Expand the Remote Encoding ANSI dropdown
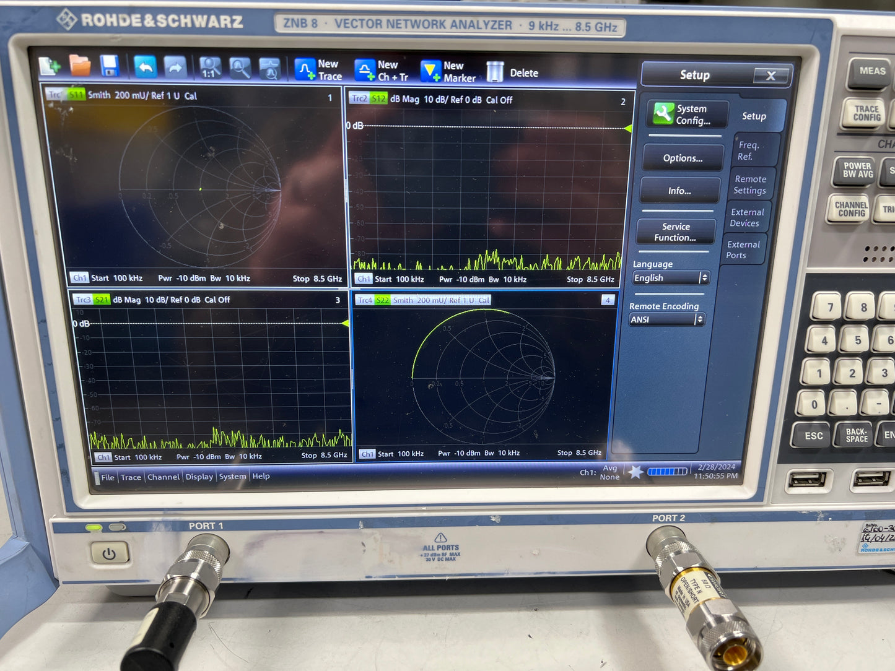Screen dimensions: 895x671 [666, 319]
